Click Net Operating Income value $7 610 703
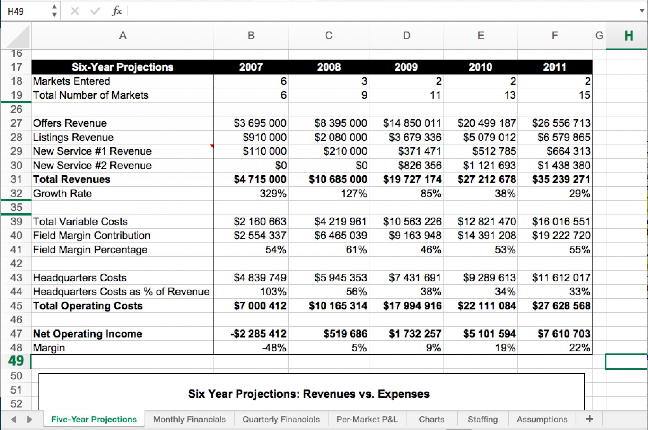The width and height of the screenshot is (648, 430). (555, 334)
